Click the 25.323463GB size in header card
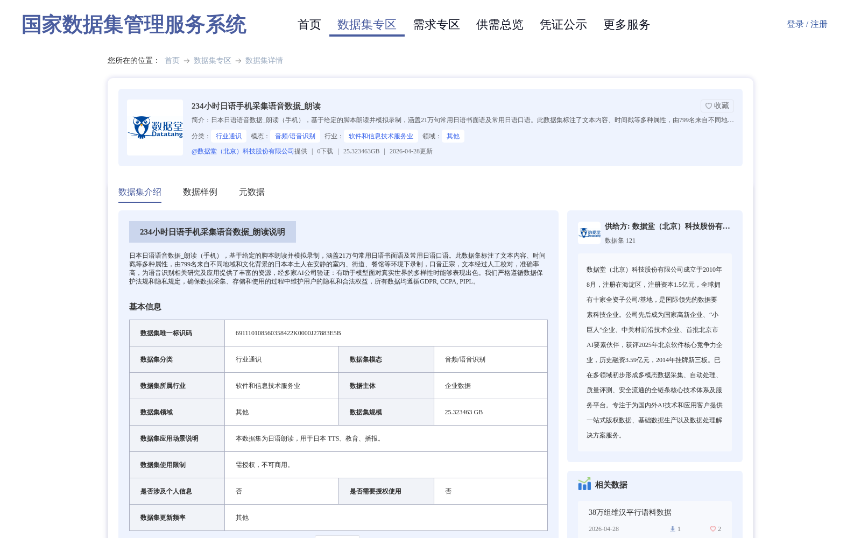The height and width of the screenshot is (538, 861). [x=362, y=151]
